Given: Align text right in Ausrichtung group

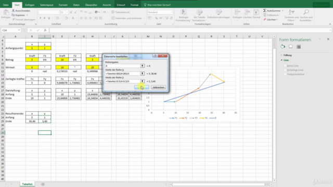Looking at the screenshot, I should (90, 18).
